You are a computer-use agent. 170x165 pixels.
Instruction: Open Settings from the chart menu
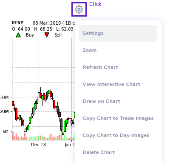(118, 33)
